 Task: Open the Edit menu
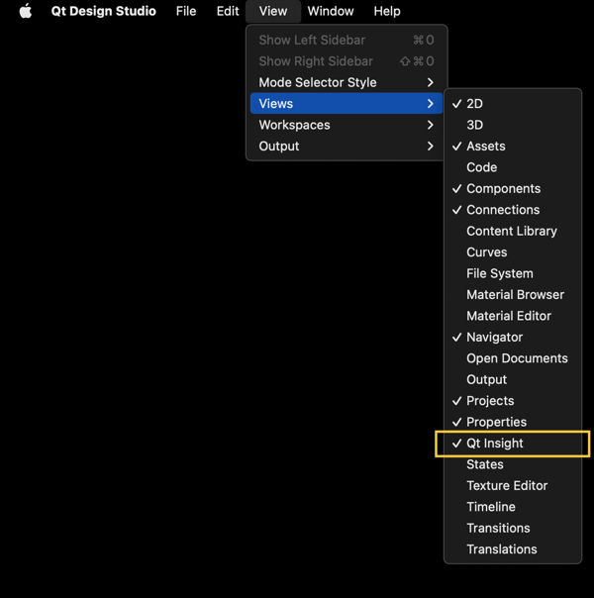point(228,11)
